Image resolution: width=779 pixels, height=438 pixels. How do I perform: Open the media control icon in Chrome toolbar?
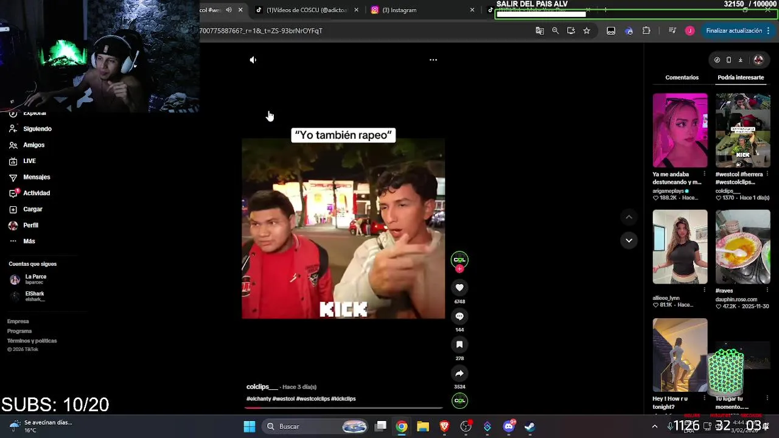pos(672,30)
